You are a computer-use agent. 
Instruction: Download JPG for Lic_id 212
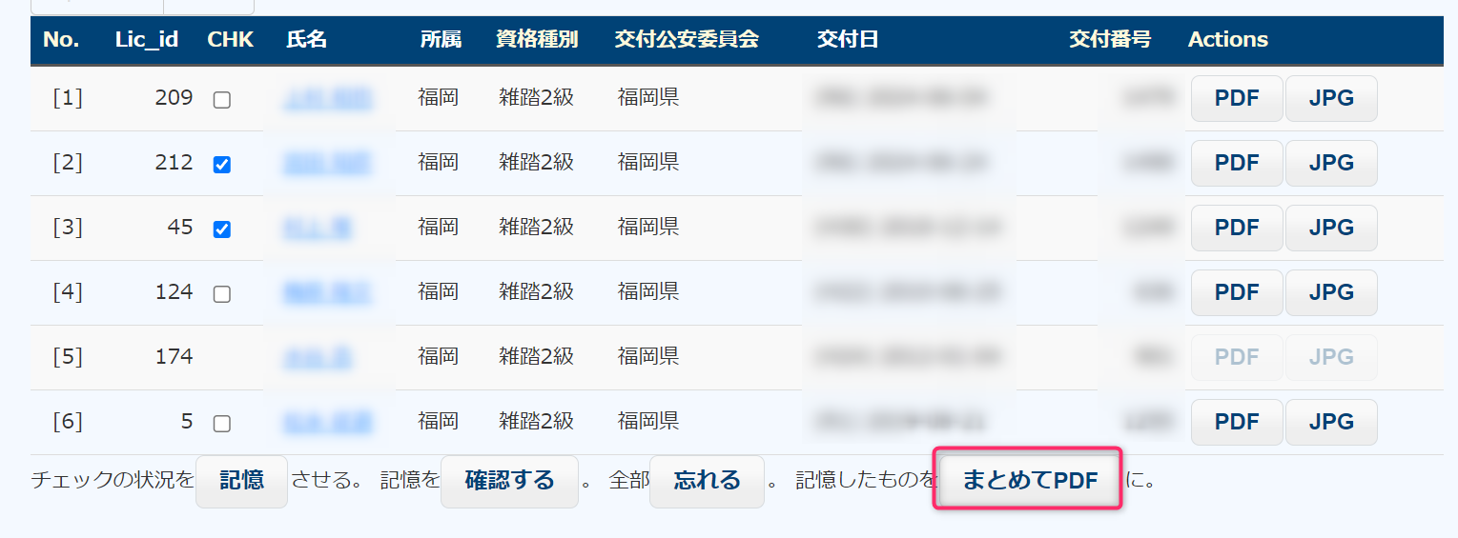click(1331, 163)
